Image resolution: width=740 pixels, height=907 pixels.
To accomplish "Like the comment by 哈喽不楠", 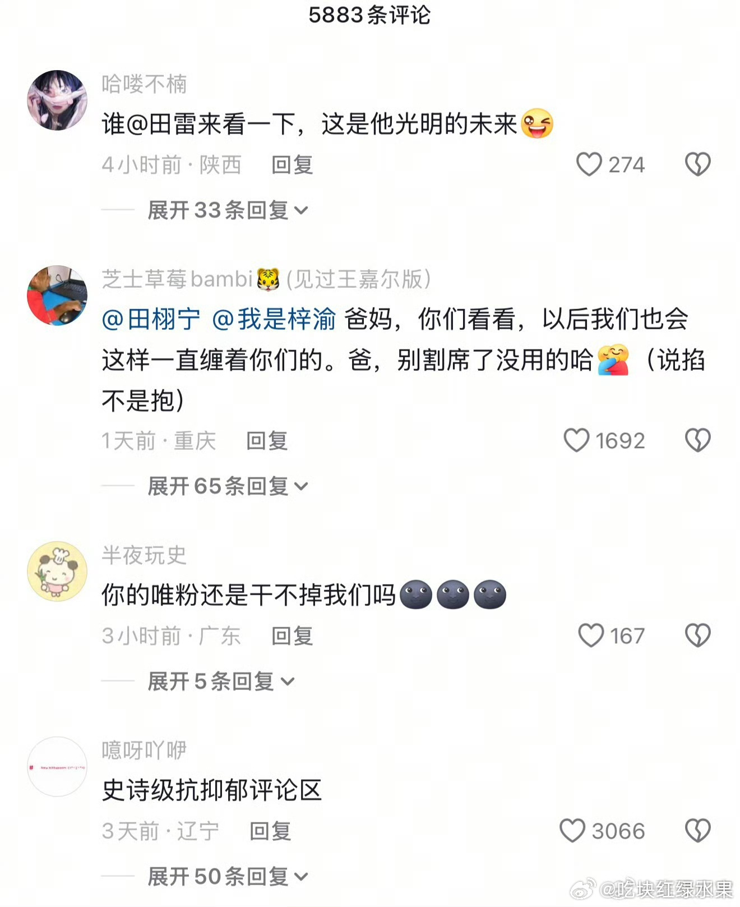I will pyautogui.click(x=589, y=164).
